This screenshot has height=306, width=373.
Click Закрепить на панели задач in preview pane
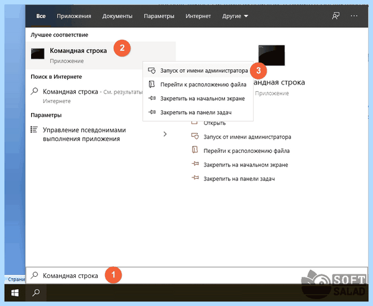[x=239, y=179]
